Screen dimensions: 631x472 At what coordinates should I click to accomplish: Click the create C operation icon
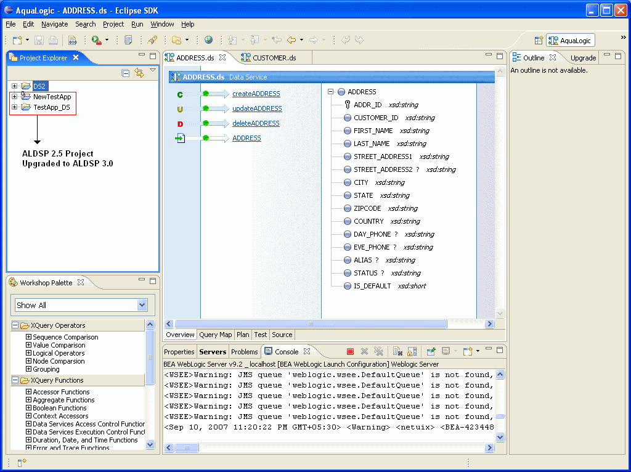click(180, 94)
